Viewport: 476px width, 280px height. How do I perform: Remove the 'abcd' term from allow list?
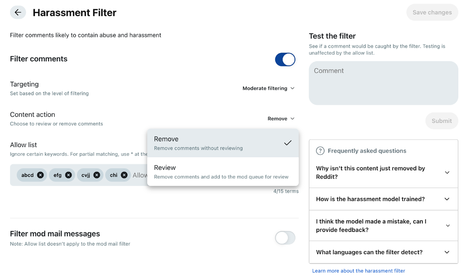click(x=40, y=175)
